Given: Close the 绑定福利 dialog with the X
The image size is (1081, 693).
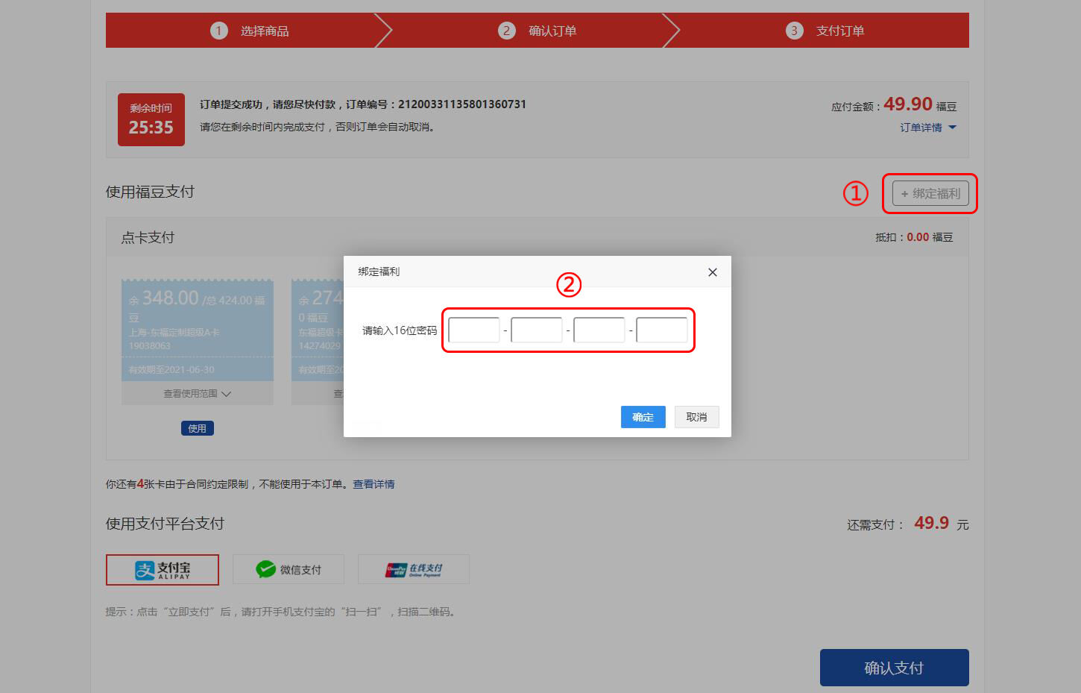Looking at the screenshot, I should [712, 272].
